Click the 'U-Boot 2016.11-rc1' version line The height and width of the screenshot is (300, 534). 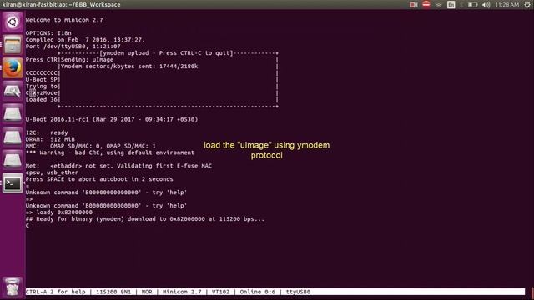tap(112, 120)
